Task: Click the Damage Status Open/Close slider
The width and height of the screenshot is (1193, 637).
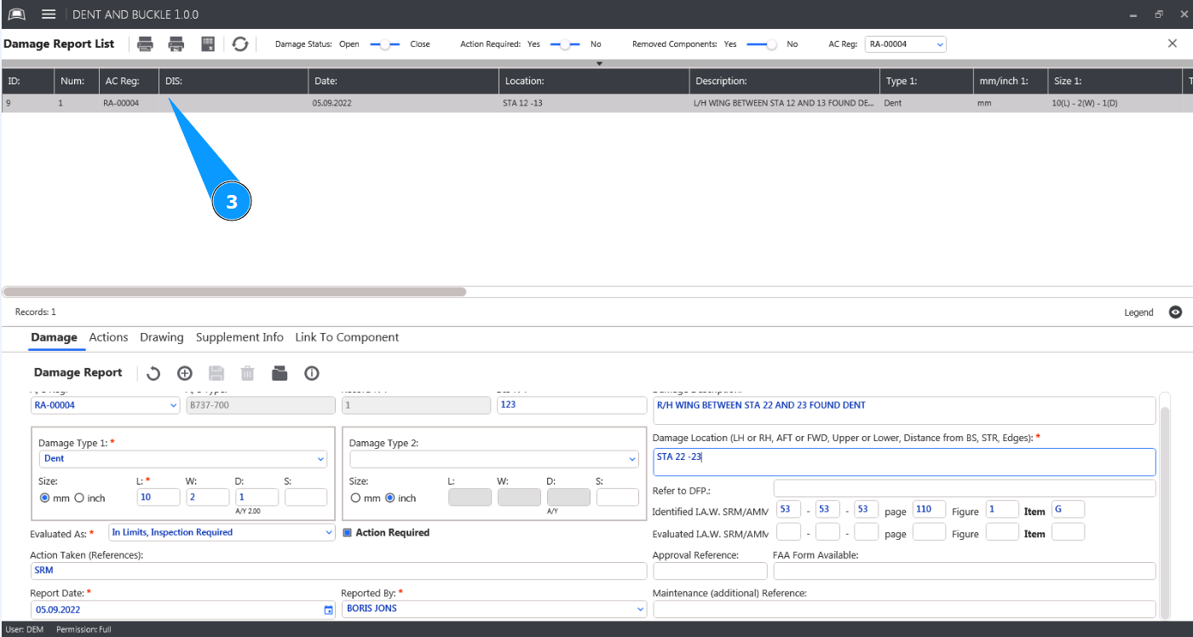Action: [x=384, y=44]
